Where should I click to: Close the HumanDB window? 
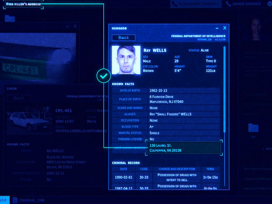(225, 28)
